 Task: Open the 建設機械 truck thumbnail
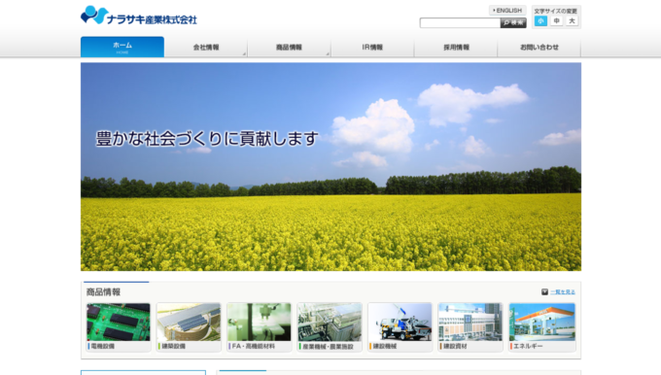click(x=400, y=323)
